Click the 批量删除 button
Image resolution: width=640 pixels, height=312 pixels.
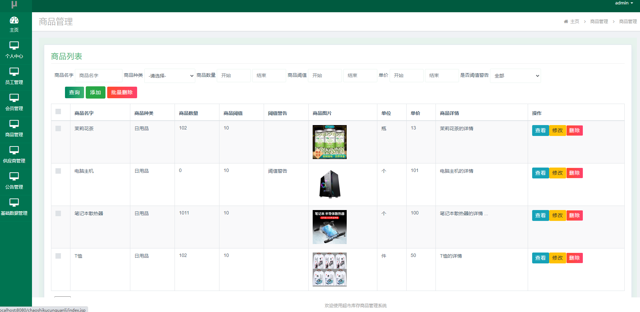click(122, 92)
